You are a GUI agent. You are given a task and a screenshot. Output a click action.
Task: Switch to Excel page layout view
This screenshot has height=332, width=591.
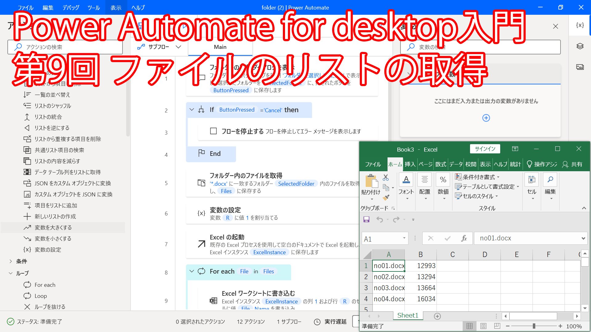pos(483,326)
